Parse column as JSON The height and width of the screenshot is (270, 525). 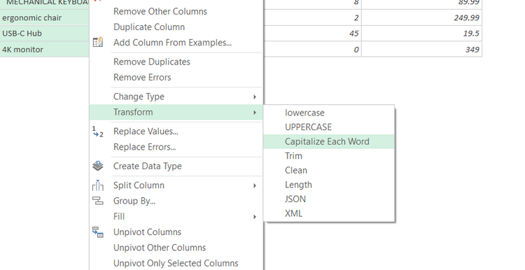click(329, 199)
